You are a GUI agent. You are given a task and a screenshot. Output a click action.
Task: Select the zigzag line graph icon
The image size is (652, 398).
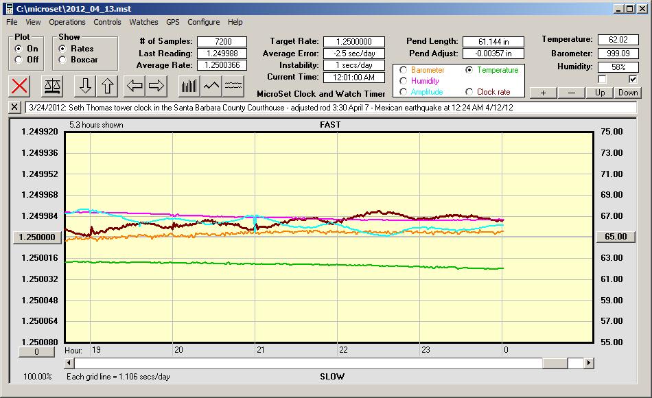click(211, 86)
